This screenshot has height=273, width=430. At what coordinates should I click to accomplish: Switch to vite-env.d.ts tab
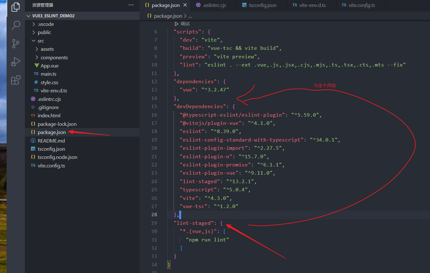coord(309,5)
